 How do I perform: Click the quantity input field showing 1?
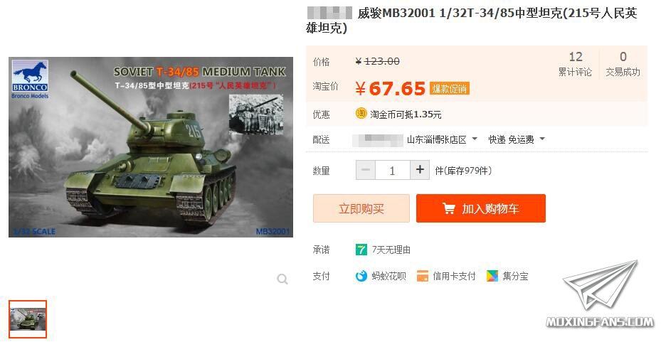click(x=393, y=170)
